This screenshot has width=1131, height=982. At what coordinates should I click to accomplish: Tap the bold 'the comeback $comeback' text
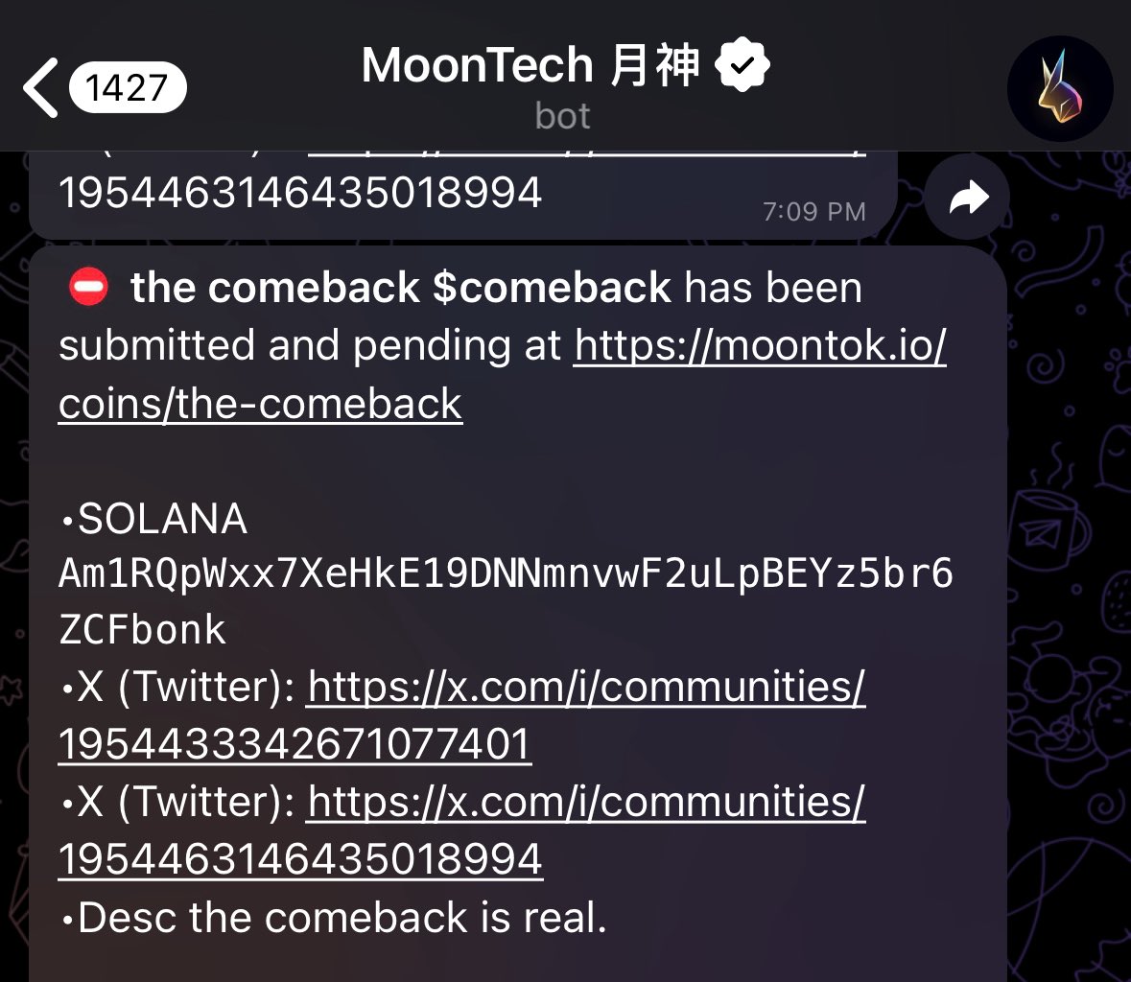400,288
